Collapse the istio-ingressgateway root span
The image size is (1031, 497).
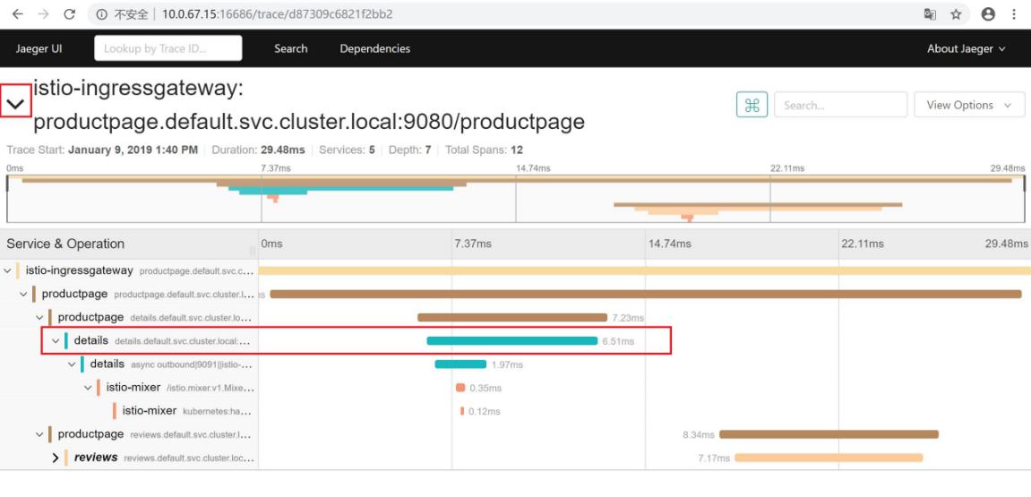coord(8,270)
